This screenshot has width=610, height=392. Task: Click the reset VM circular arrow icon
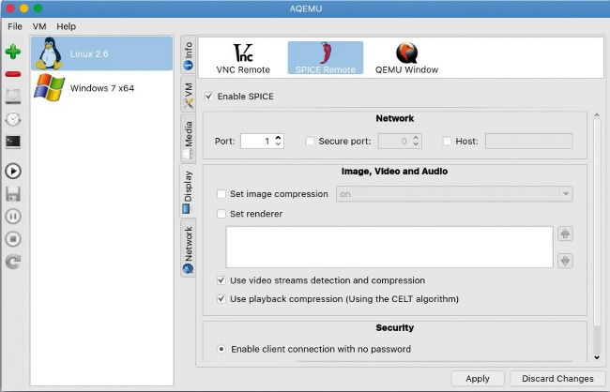(13, 262)
